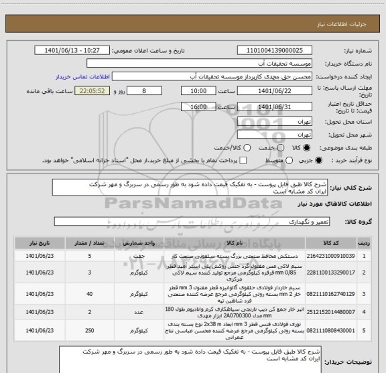Viewport: 386px width, 373px height.
Task: Click the goods group field تعمیر و نگهداری
Action: coord(192,222)
